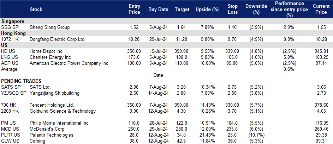Image resolution: width=333 pixels, height=144 pixels.
Task: Click Palantir's 21.43% upside cell
Action: pyautogui.click(x=207, y=135)
